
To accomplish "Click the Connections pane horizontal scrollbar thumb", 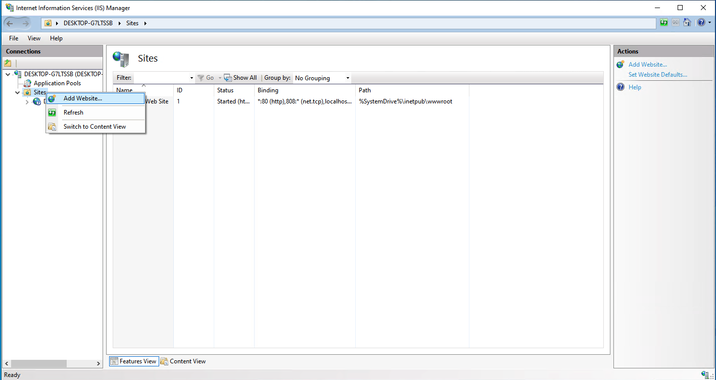I will (39, 363).
